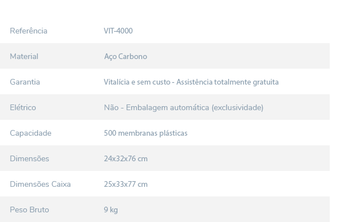Select the 500 membranas plásticas value

[146, 133]
